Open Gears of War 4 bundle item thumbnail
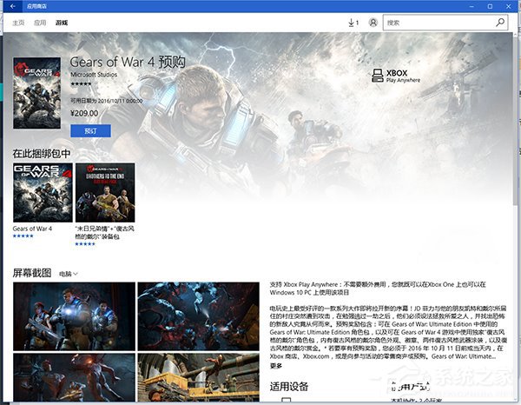The image size is (521, 405). coord(43,193)
